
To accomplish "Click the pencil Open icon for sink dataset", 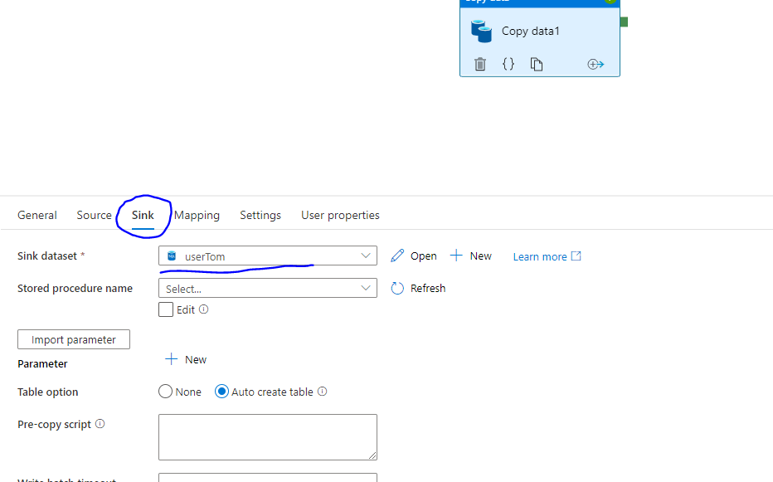I will [397, 256].
